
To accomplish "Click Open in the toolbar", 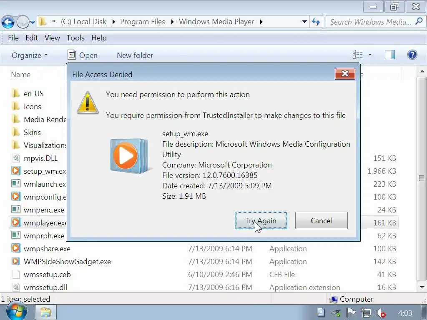I will 83,55.
